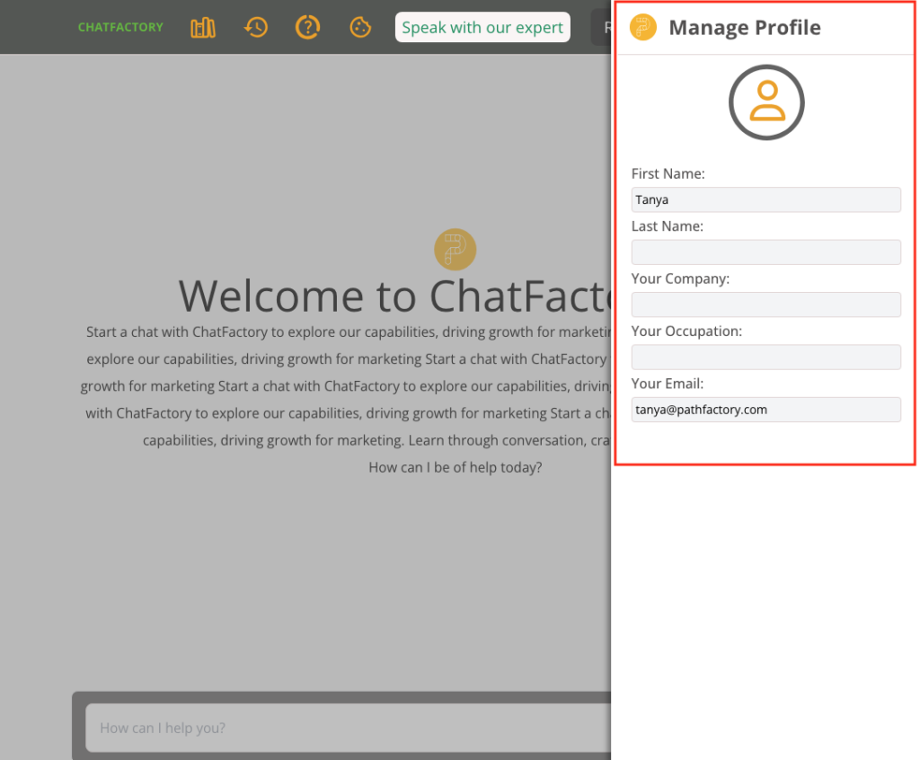Click the 'Your Company:' label
Viewport: 920px width, 760px height.
680,278
